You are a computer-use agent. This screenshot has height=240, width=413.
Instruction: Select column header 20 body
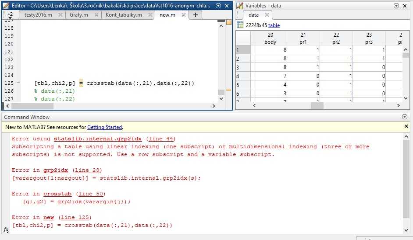[270, 38]
